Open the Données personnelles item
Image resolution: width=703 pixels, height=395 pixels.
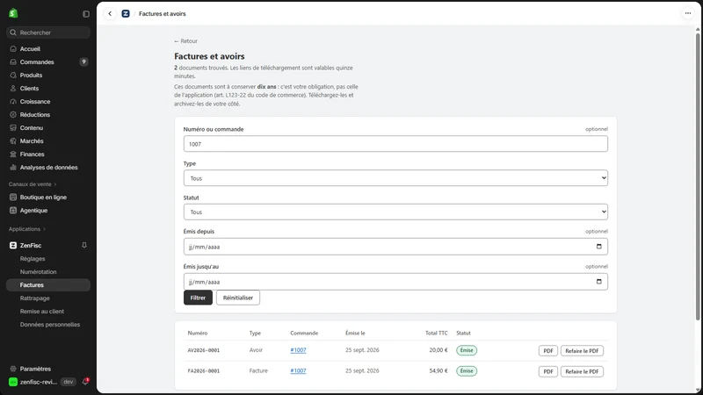[x=48, y=325]
